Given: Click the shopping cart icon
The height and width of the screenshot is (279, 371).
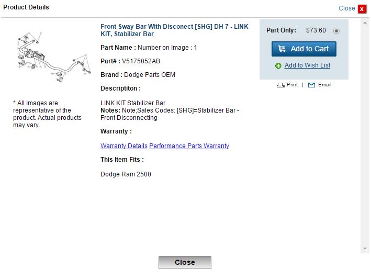Looking at the screenshot, I should click(282, 49).
